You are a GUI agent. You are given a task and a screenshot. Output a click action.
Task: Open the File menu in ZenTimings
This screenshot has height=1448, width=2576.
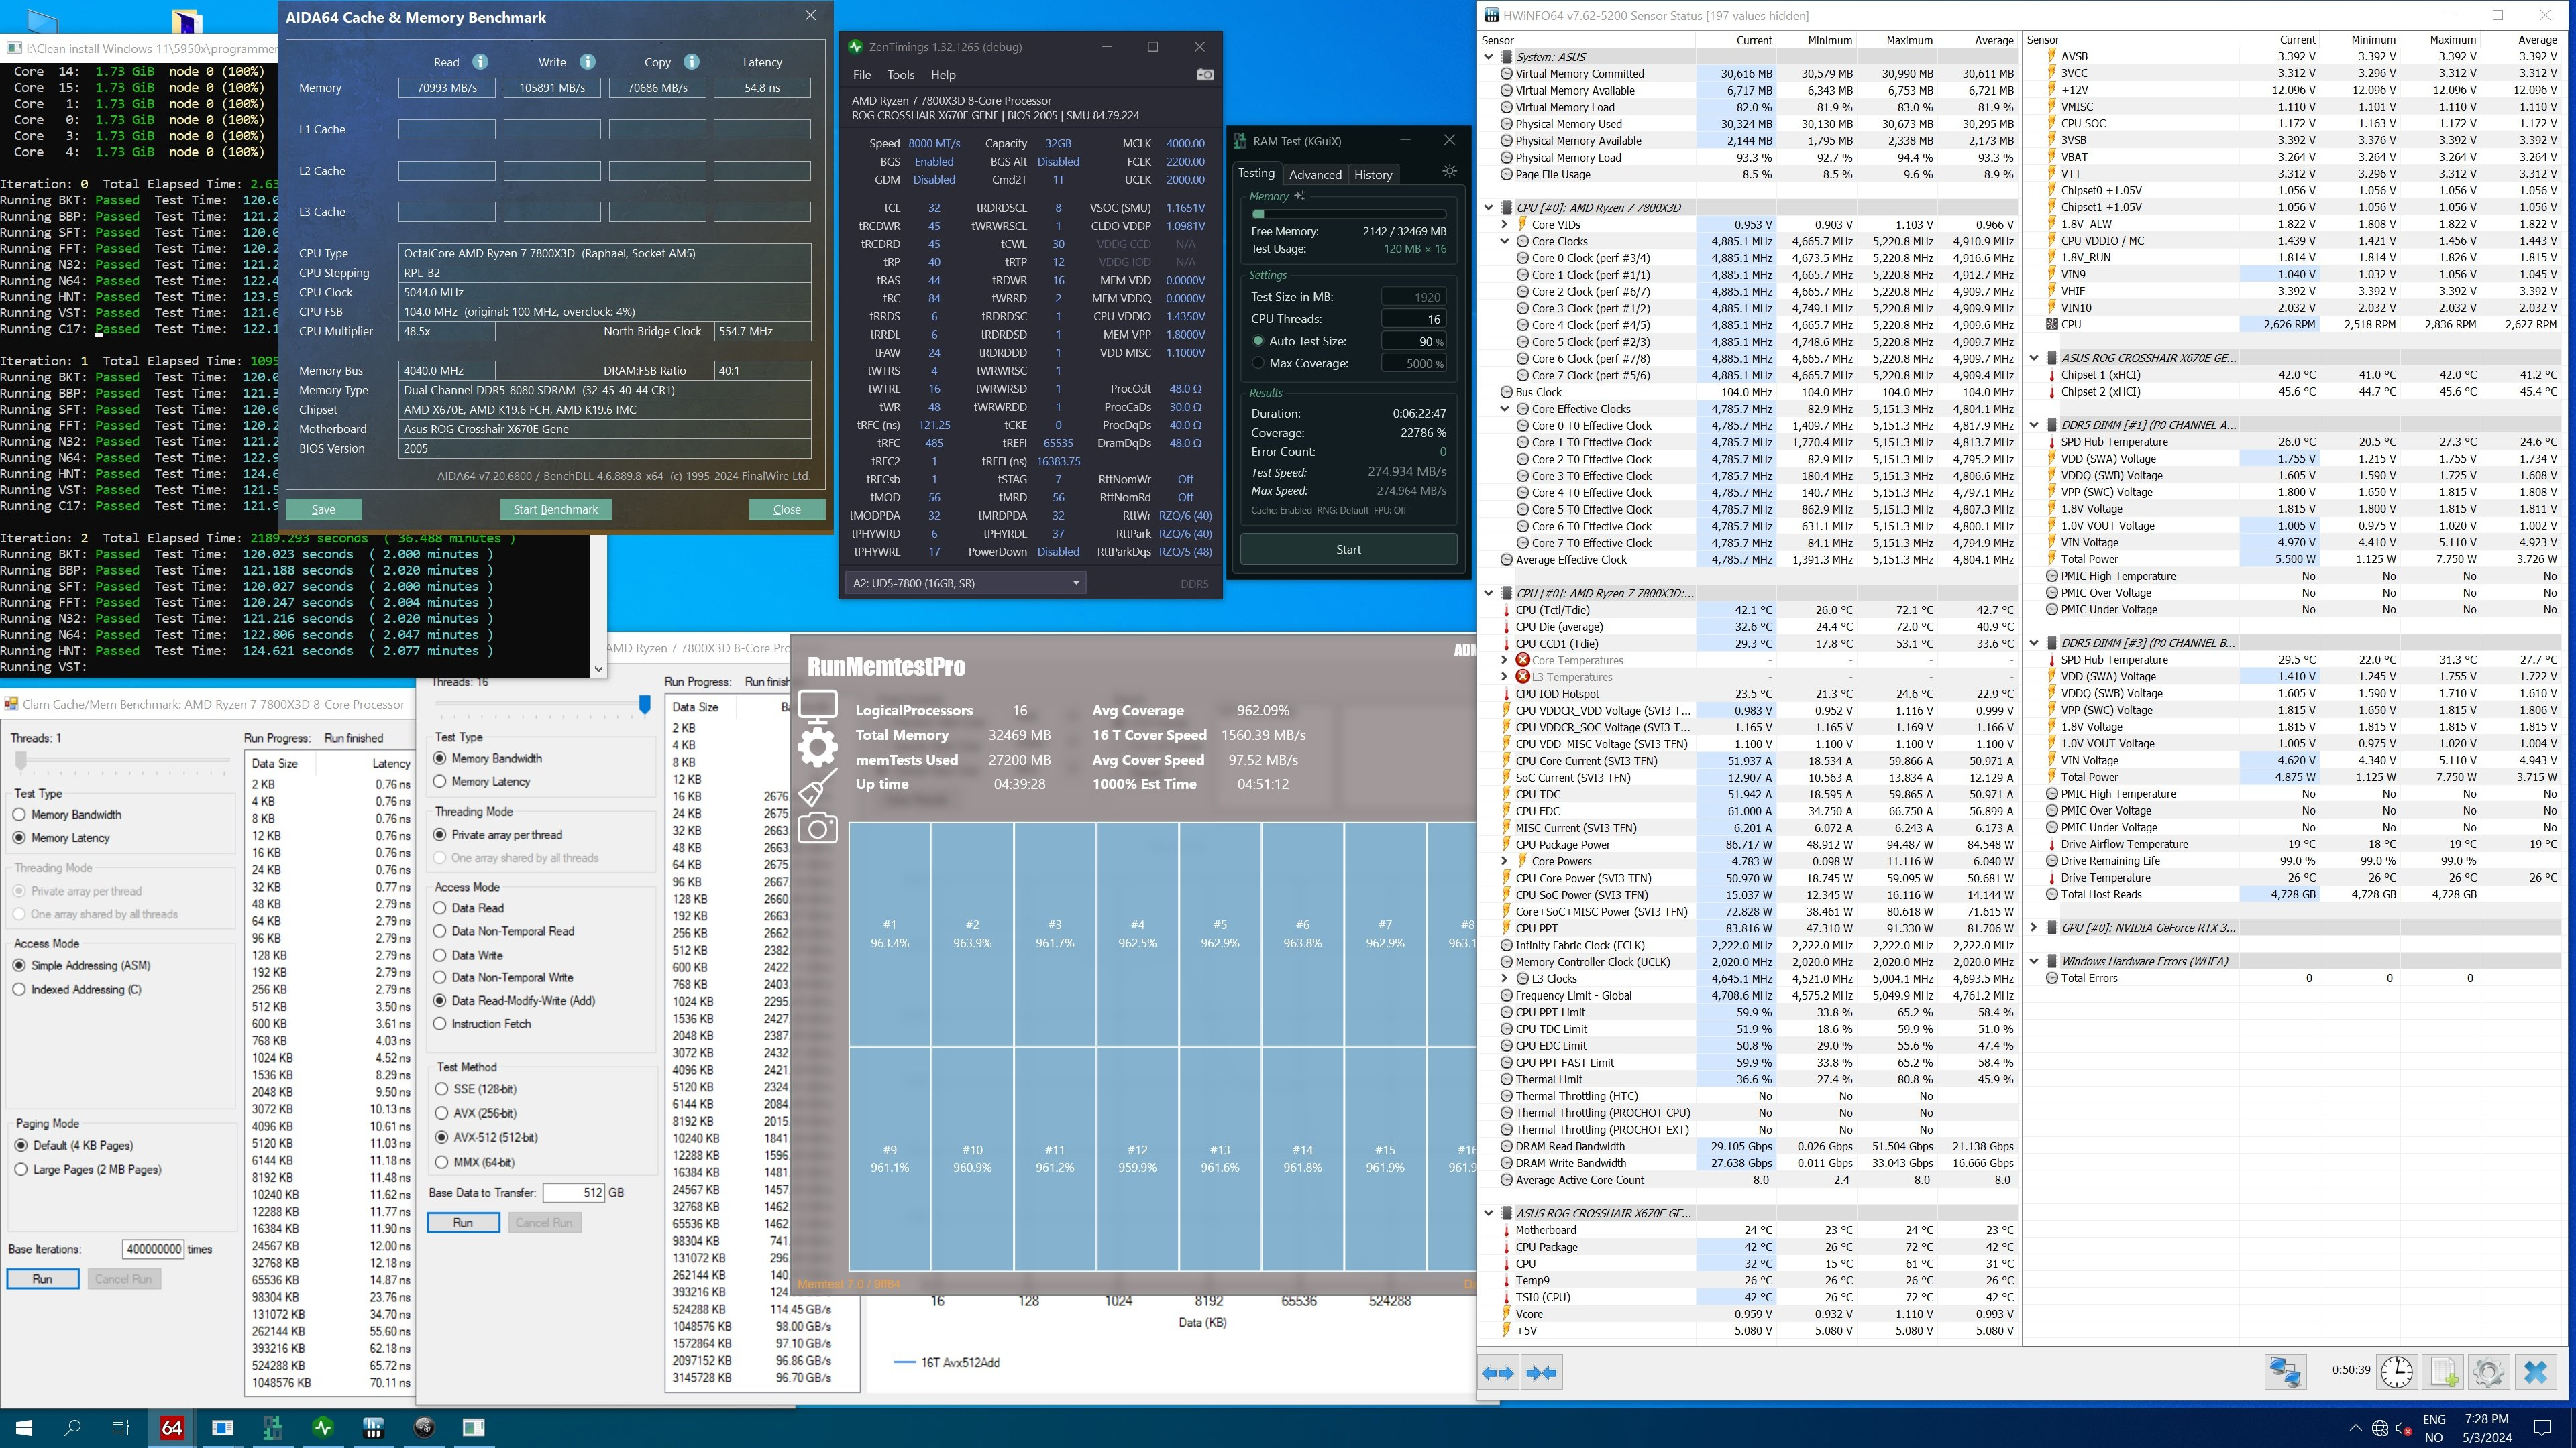862,75
